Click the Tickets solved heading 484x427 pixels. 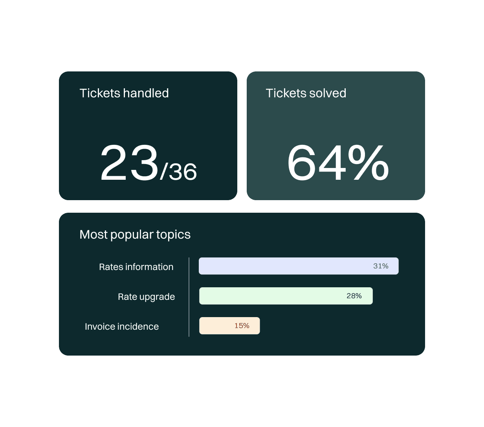coord(306,93)
